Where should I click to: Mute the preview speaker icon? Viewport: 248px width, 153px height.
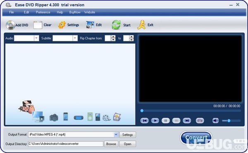[x=215, y=121]
